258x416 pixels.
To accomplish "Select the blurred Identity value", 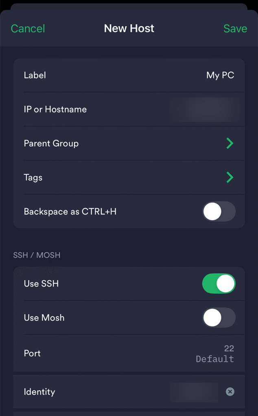I will tap(194, 392).
